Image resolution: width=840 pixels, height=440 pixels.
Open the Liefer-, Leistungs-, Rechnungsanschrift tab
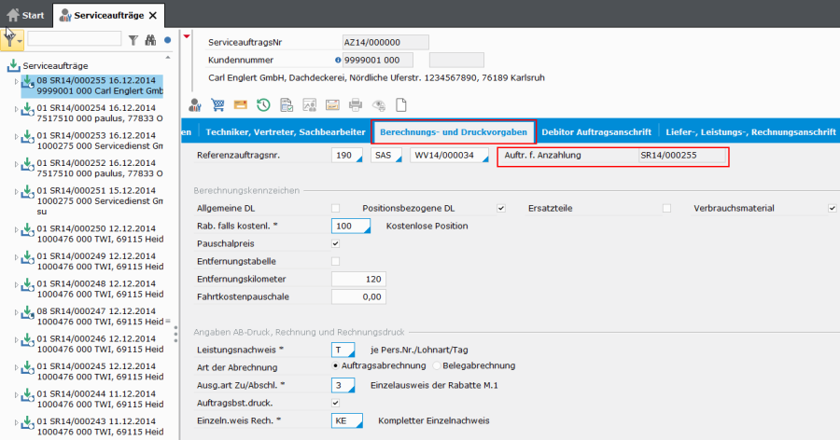[x=751, y=131]
